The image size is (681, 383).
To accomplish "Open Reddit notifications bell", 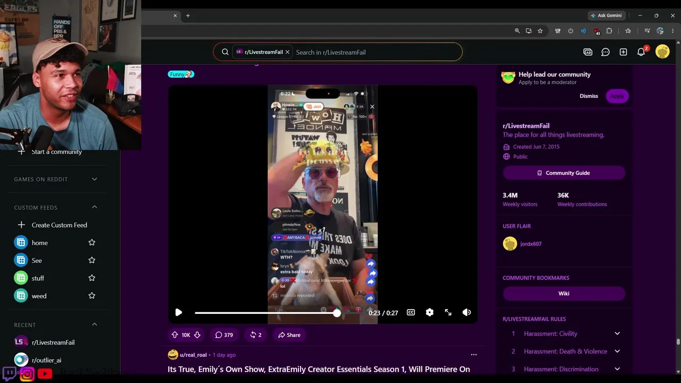I will 641,52.
